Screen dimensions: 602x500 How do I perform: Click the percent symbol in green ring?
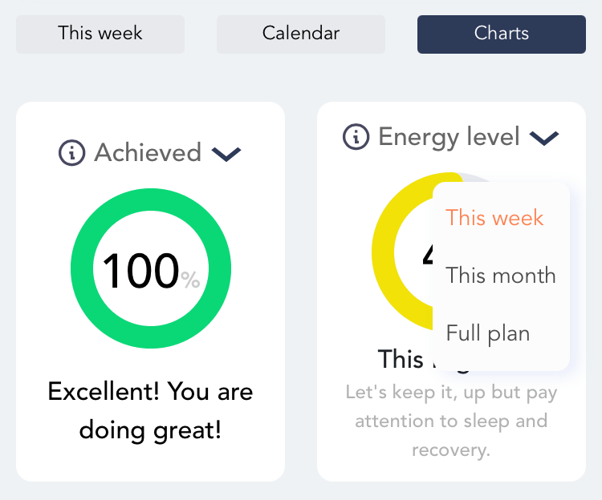click(x=190, y=280)
